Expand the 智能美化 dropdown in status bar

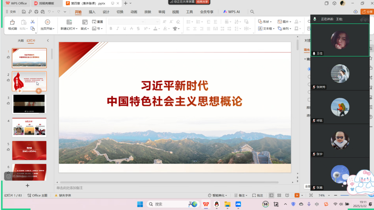(x=218, y=196)
